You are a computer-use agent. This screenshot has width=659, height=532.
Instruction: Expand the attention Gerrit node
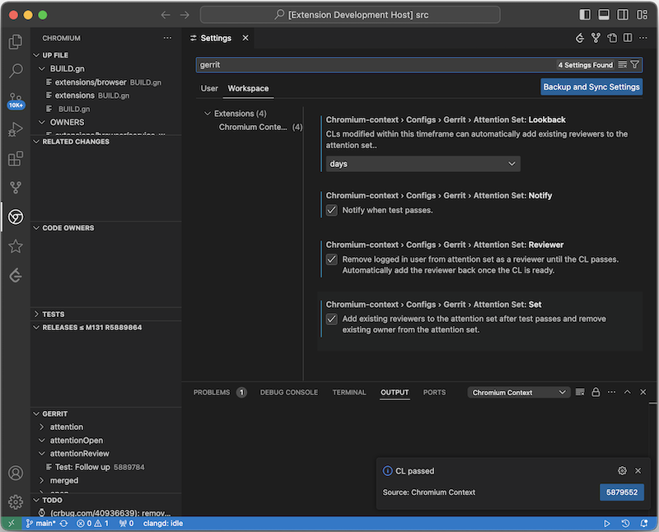click(x=42, y=427)
